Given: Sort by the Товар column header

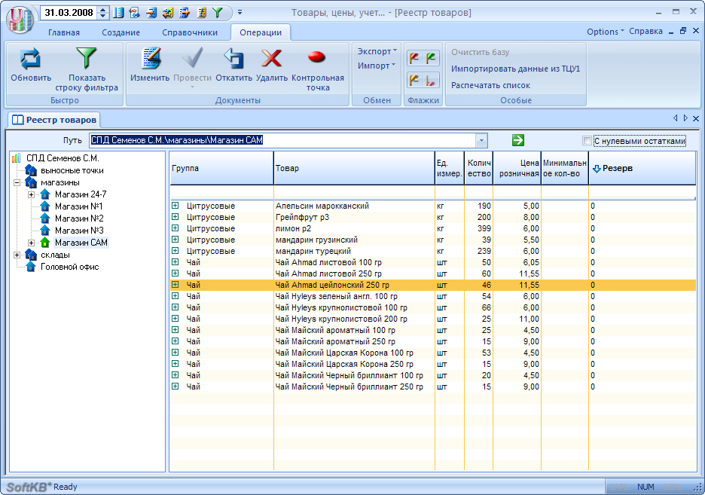Looking at the screenshot, I should click(x=354, y=168).
